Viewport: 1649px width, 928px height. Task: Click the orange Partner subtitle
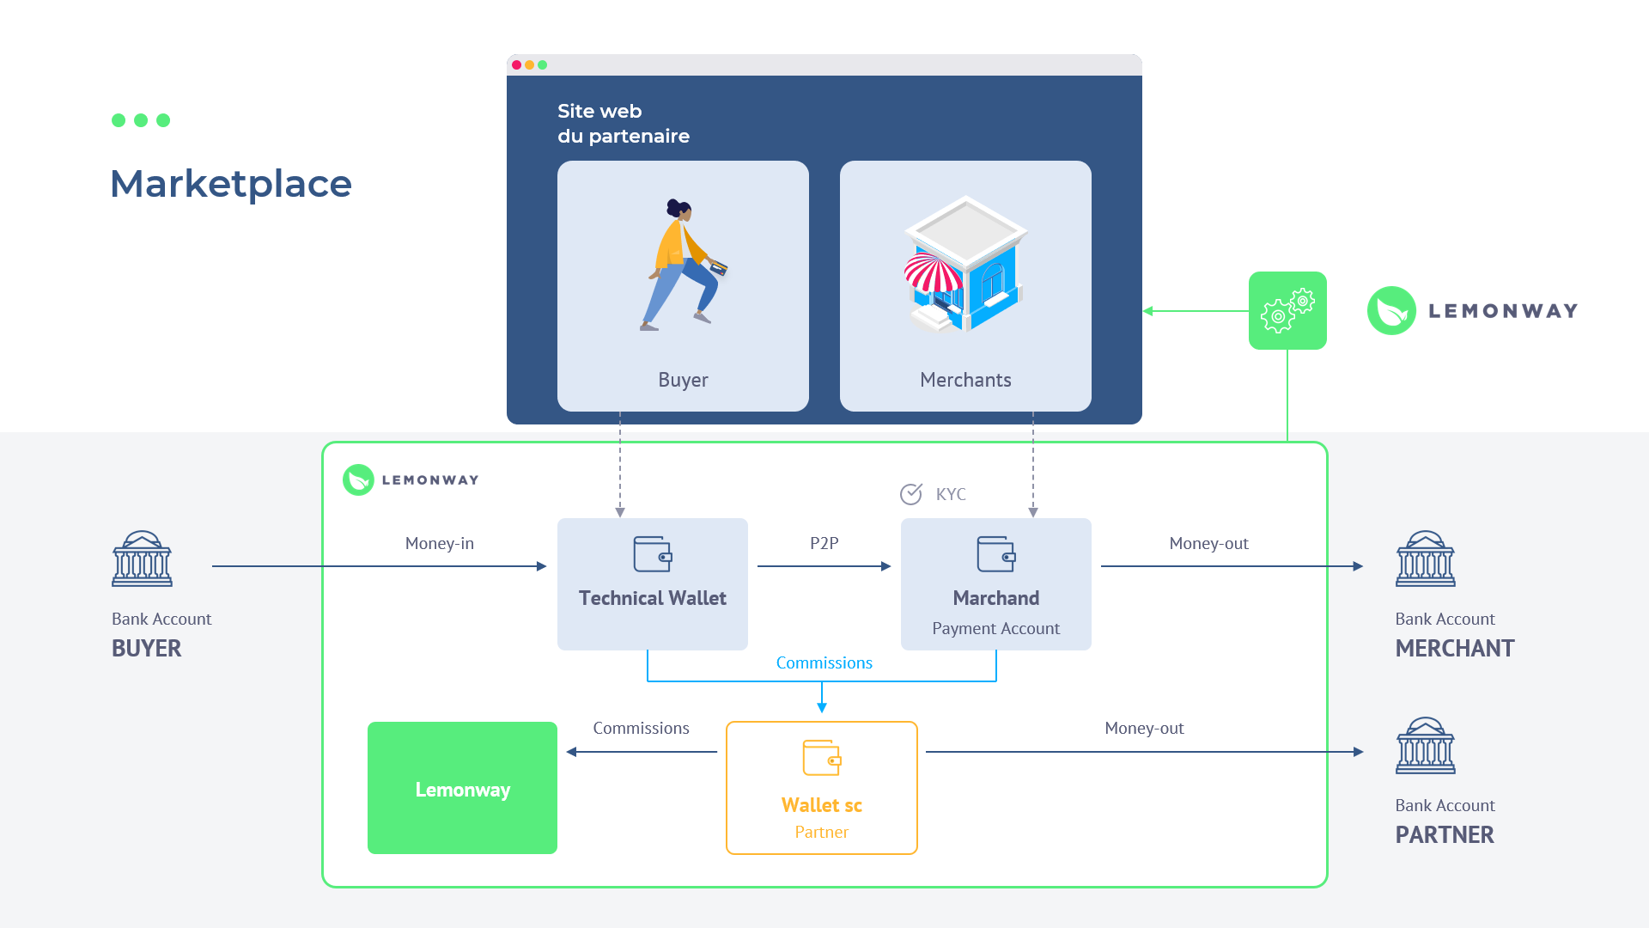coord(822,832)
